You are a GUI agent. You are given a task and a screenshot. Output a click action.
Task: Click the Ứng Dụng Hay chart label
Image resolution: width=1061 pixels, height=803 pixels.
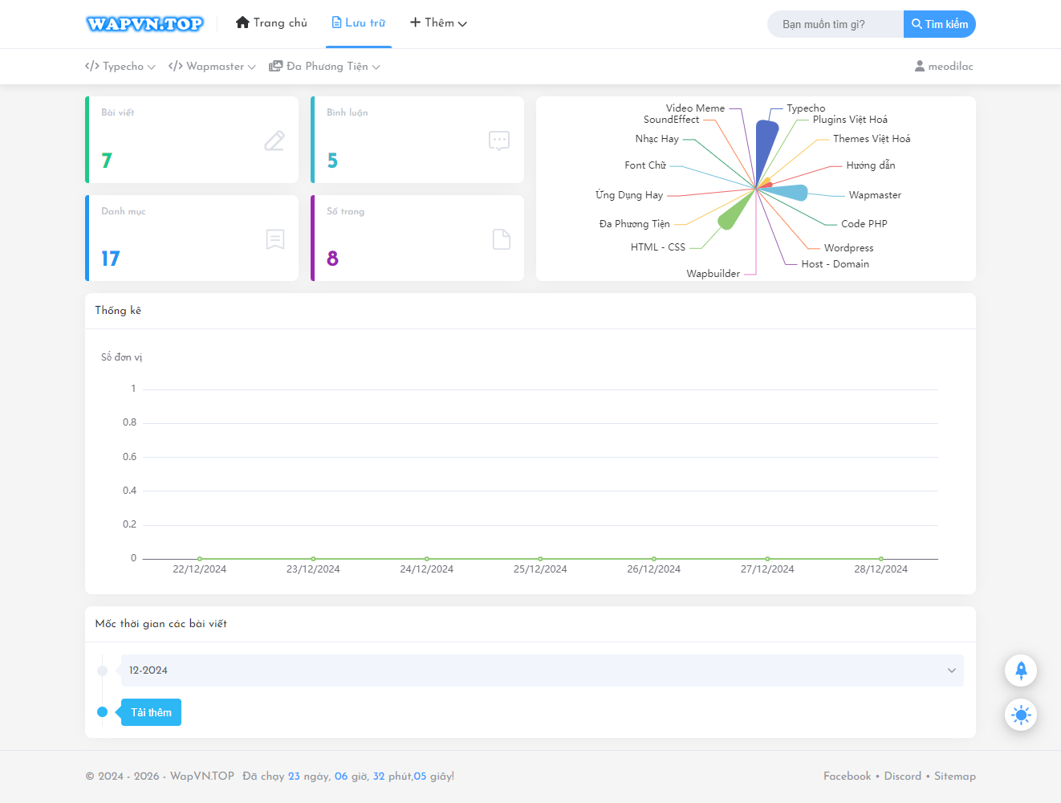[x=629, y=194]
